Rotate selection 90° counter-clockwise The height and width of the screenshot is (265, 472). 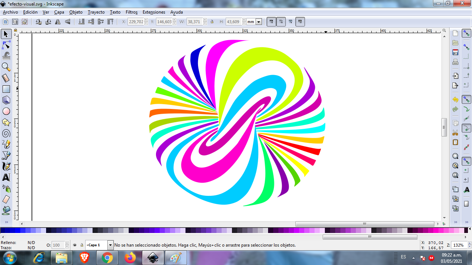pyautogui.click(x=39, y=22)
